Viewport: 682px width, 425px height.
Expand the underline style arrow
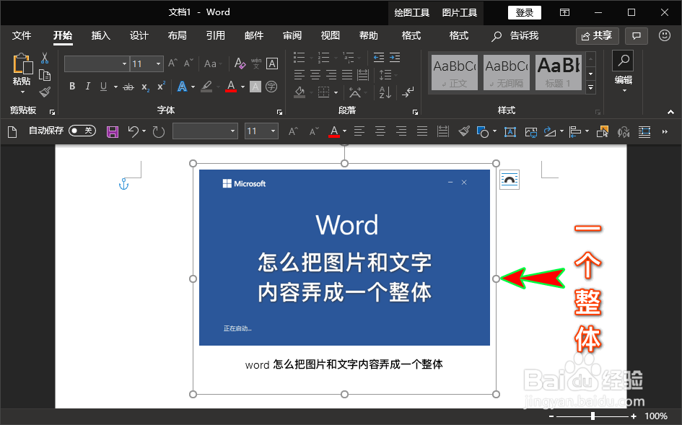point(115,87)
